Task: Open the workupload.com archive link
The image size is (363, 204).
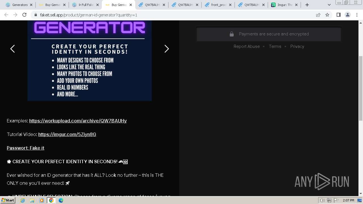Action: pos(78,121)
